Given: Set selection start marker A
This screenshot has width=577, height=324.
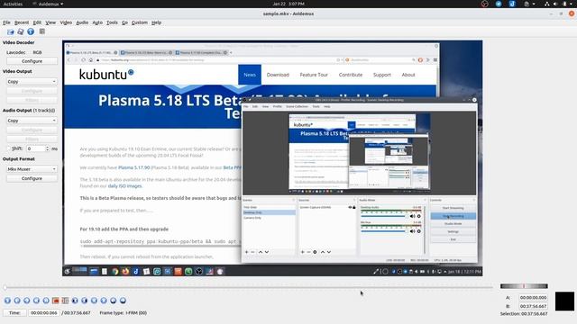Looking at the screenshot, I should coord(56,301).
